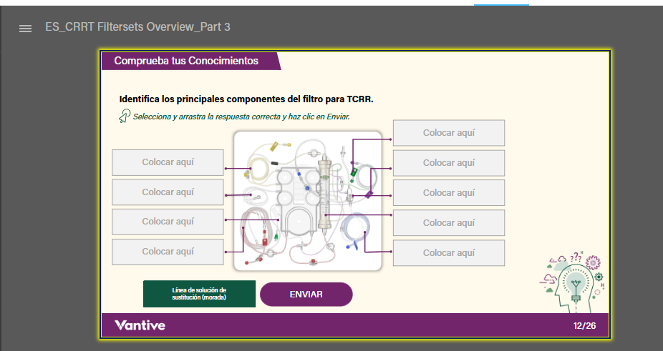Click the top right 'Colocar aquí' drop box

pos(449,133)
